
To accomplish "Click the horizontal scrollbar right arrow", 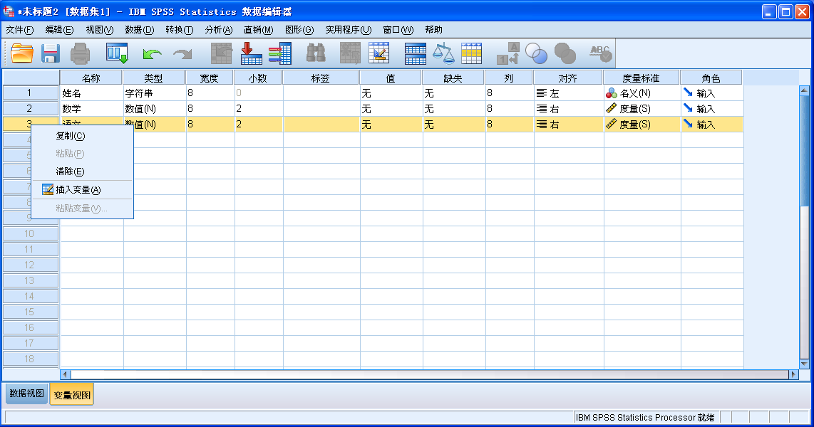I will click(793, 374).
